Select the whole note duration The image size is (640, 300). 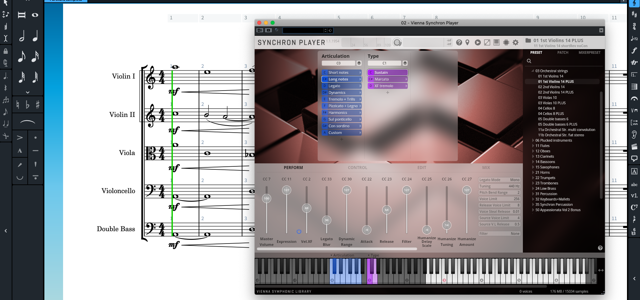[x=35, y=15]
